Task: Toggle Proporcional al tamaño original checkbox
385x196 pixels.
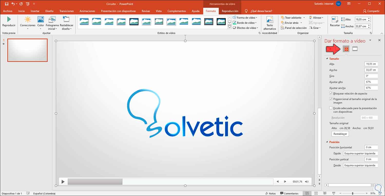Action: click(x=331, y=99)
